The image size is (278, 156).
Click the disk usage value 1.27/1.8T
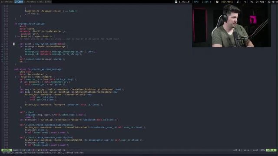pos(185,2)
